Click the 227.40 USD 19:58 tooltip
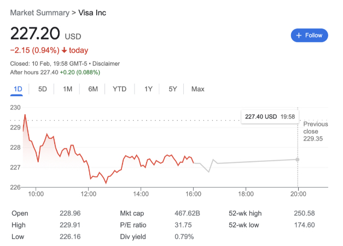 click(x=270, y=116)
